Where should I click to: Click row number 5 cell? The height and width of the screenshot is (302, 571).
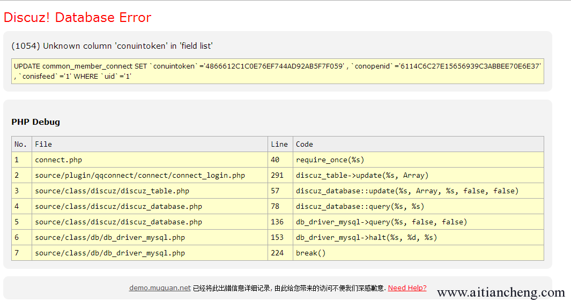[x=22, y=222]
